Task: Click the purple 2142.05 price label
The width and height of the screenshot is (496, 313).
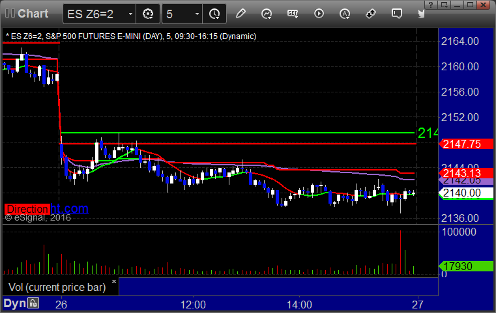Action: (x=466, y=182)
